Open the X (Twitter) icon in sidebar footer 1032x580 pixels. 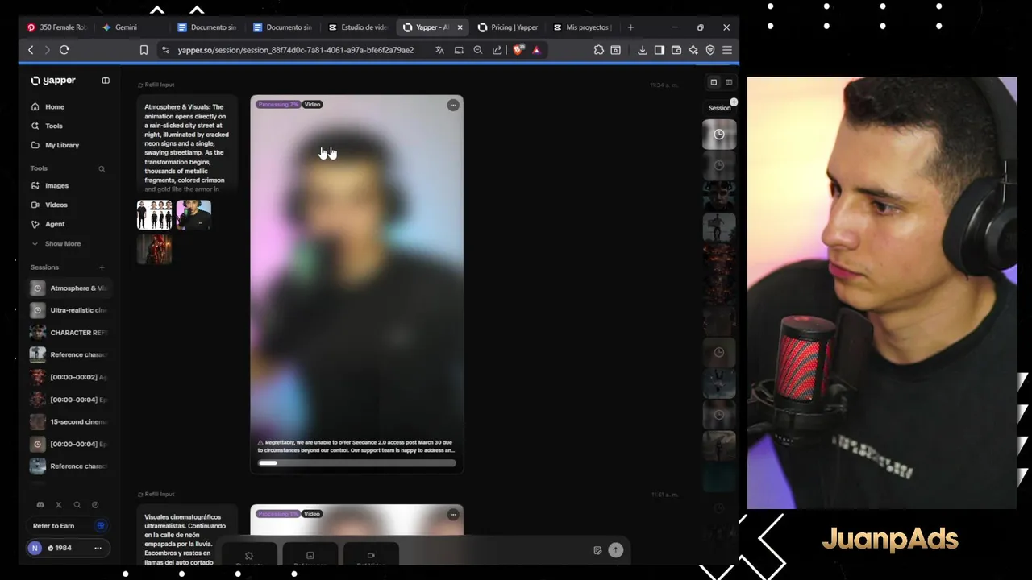[59, 505]
